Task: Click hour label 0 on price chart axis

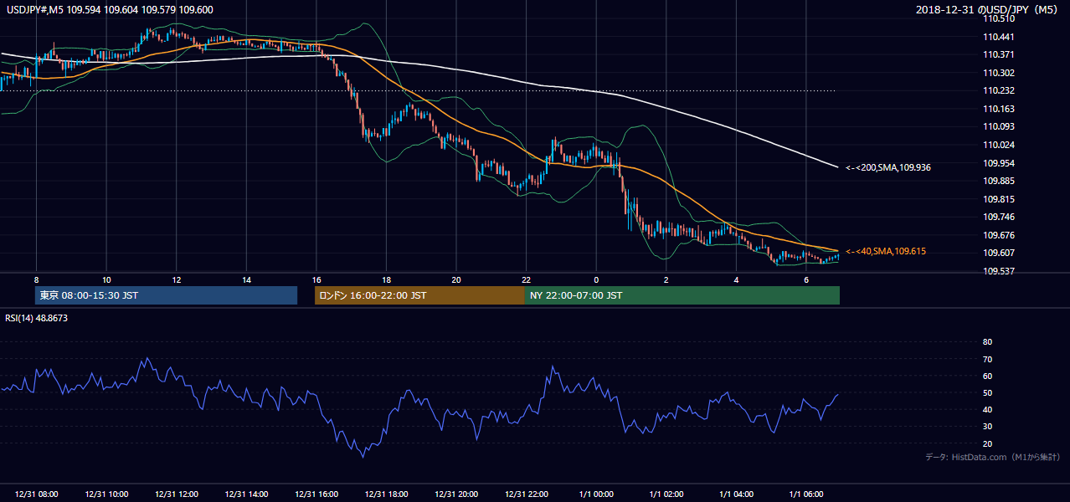Action: coord(596,279)
